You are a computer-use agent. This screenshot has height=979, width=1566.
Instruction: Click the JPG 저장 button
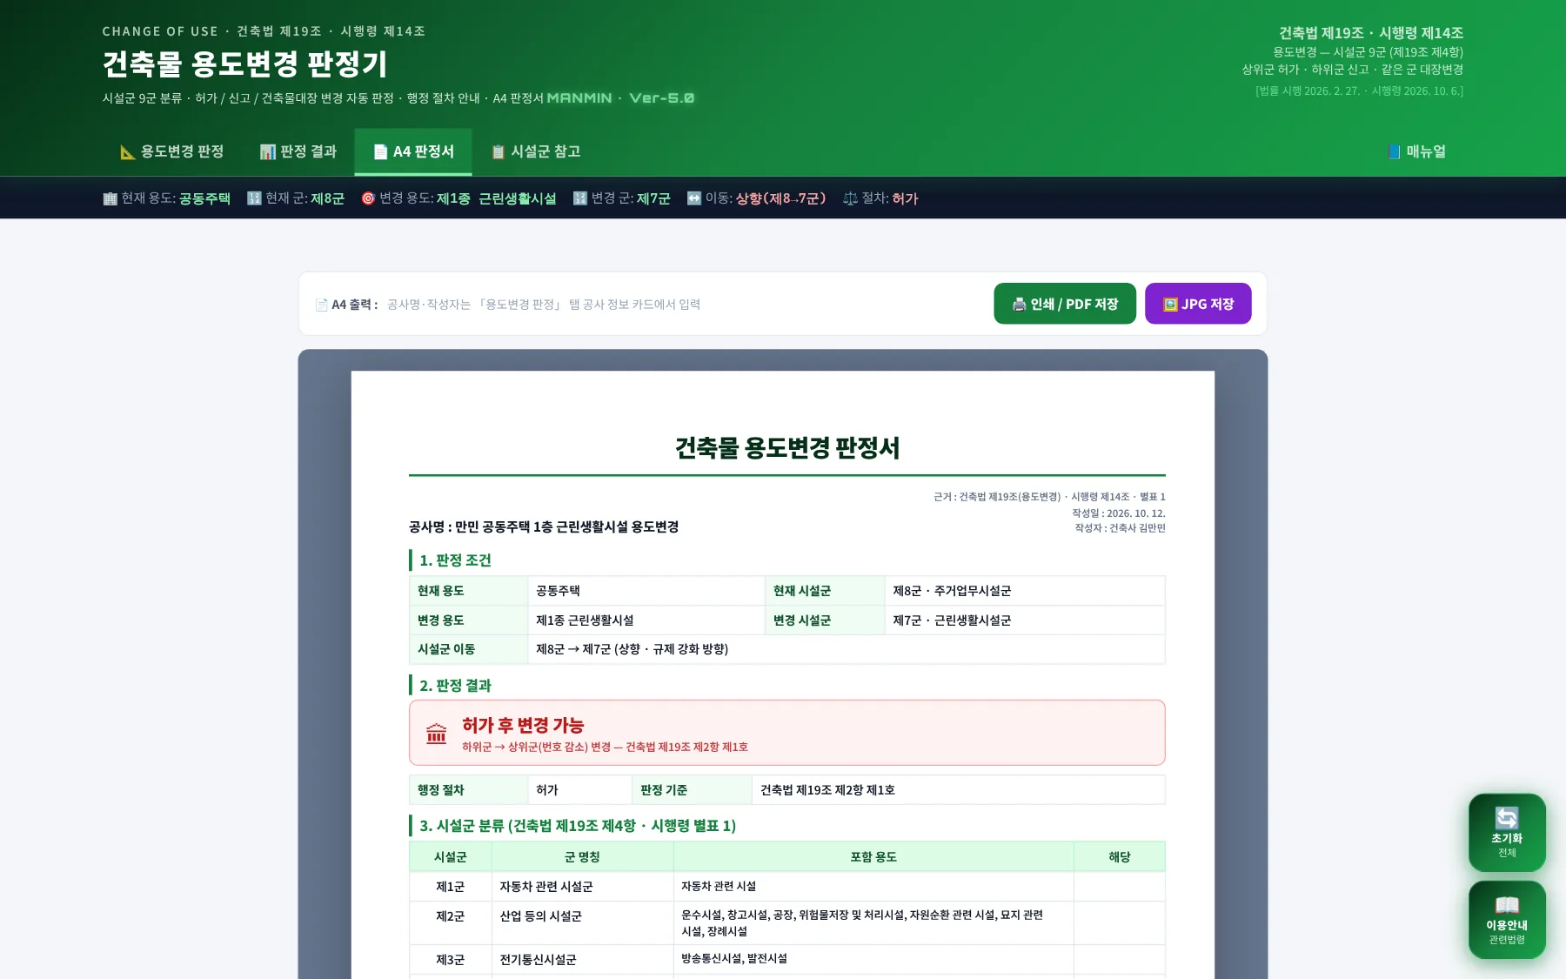[1198, 304]
